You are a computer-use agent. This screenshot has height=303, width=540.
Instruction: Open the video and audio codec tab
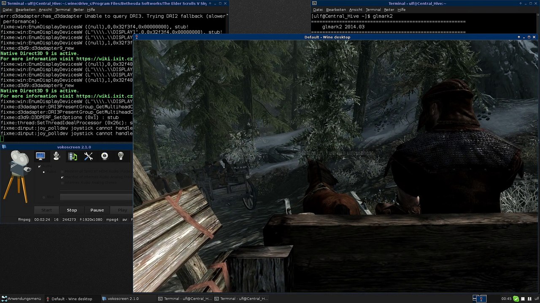(73, 157)
